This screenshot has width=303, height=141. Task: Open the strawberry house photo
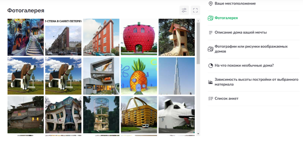pyautogui.click(x=139, y=37)
